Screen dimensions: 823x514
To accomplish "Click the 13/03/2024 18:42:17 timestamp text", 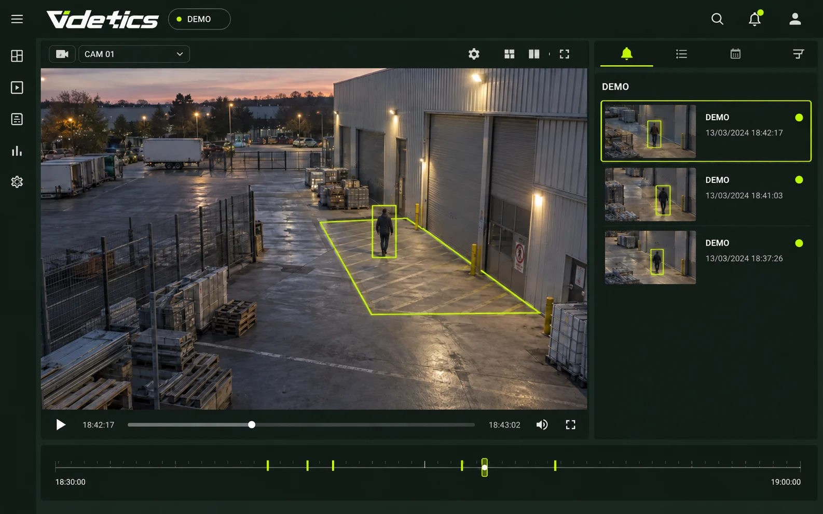I will pyautogui.click(x=744, y=133).
